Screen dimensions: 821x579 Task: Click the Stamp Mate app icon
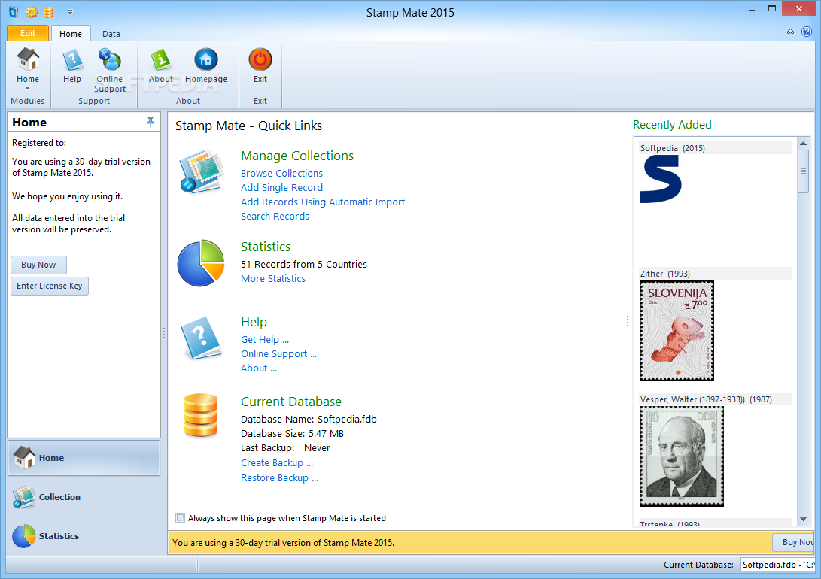click(13, 11)
